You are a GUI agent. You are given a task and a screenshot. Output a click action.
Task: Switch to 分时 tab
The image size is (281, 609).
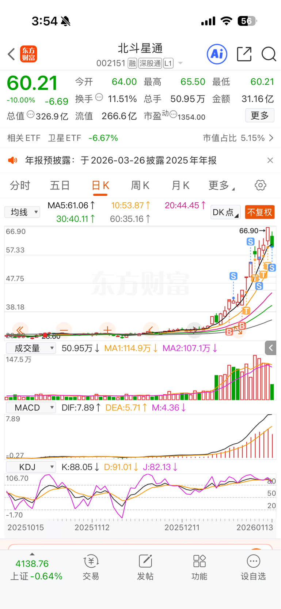pos(20,185)
